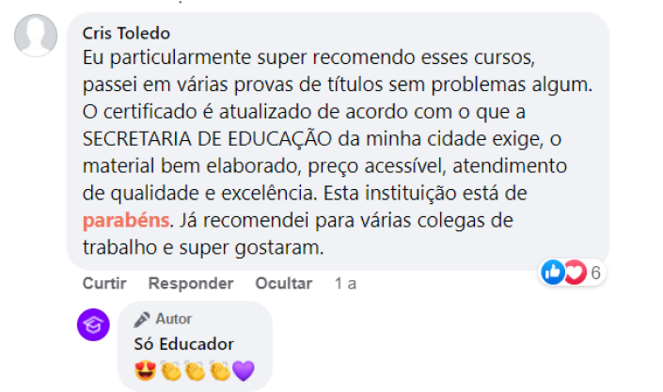
Task: Open the Cris Toledo name link
Action: click(126, 34)
